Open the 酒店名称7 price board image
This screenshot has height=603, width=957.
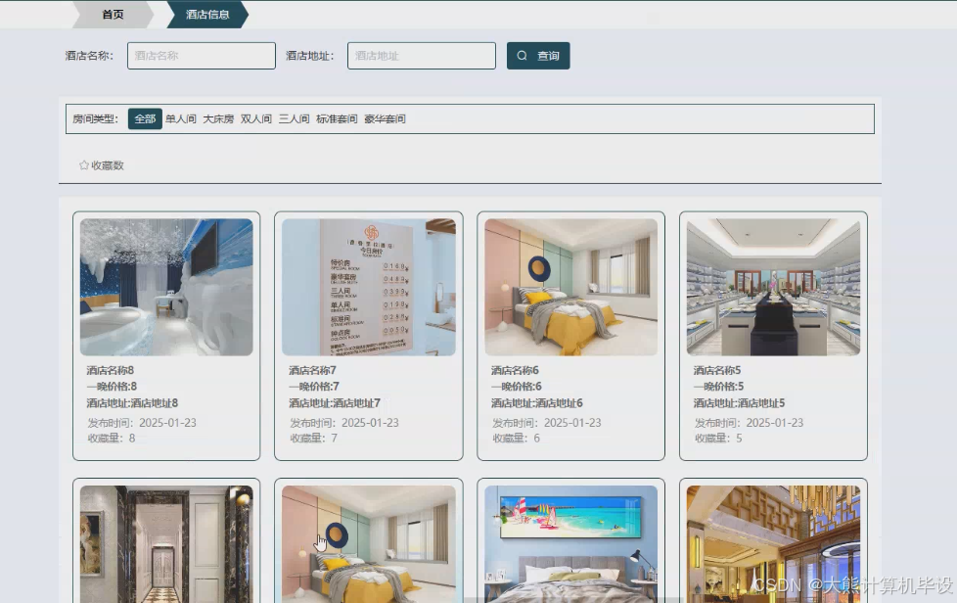(x=369, y=287)
